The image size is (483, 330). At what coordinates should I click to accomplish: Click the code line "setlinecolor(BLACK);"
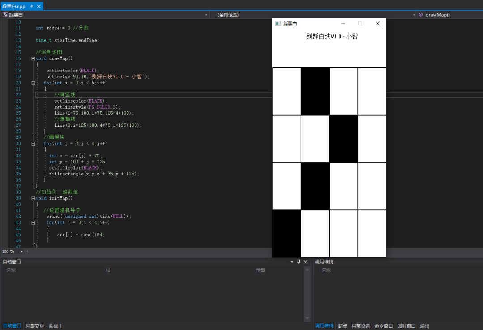tap(80, 101)
